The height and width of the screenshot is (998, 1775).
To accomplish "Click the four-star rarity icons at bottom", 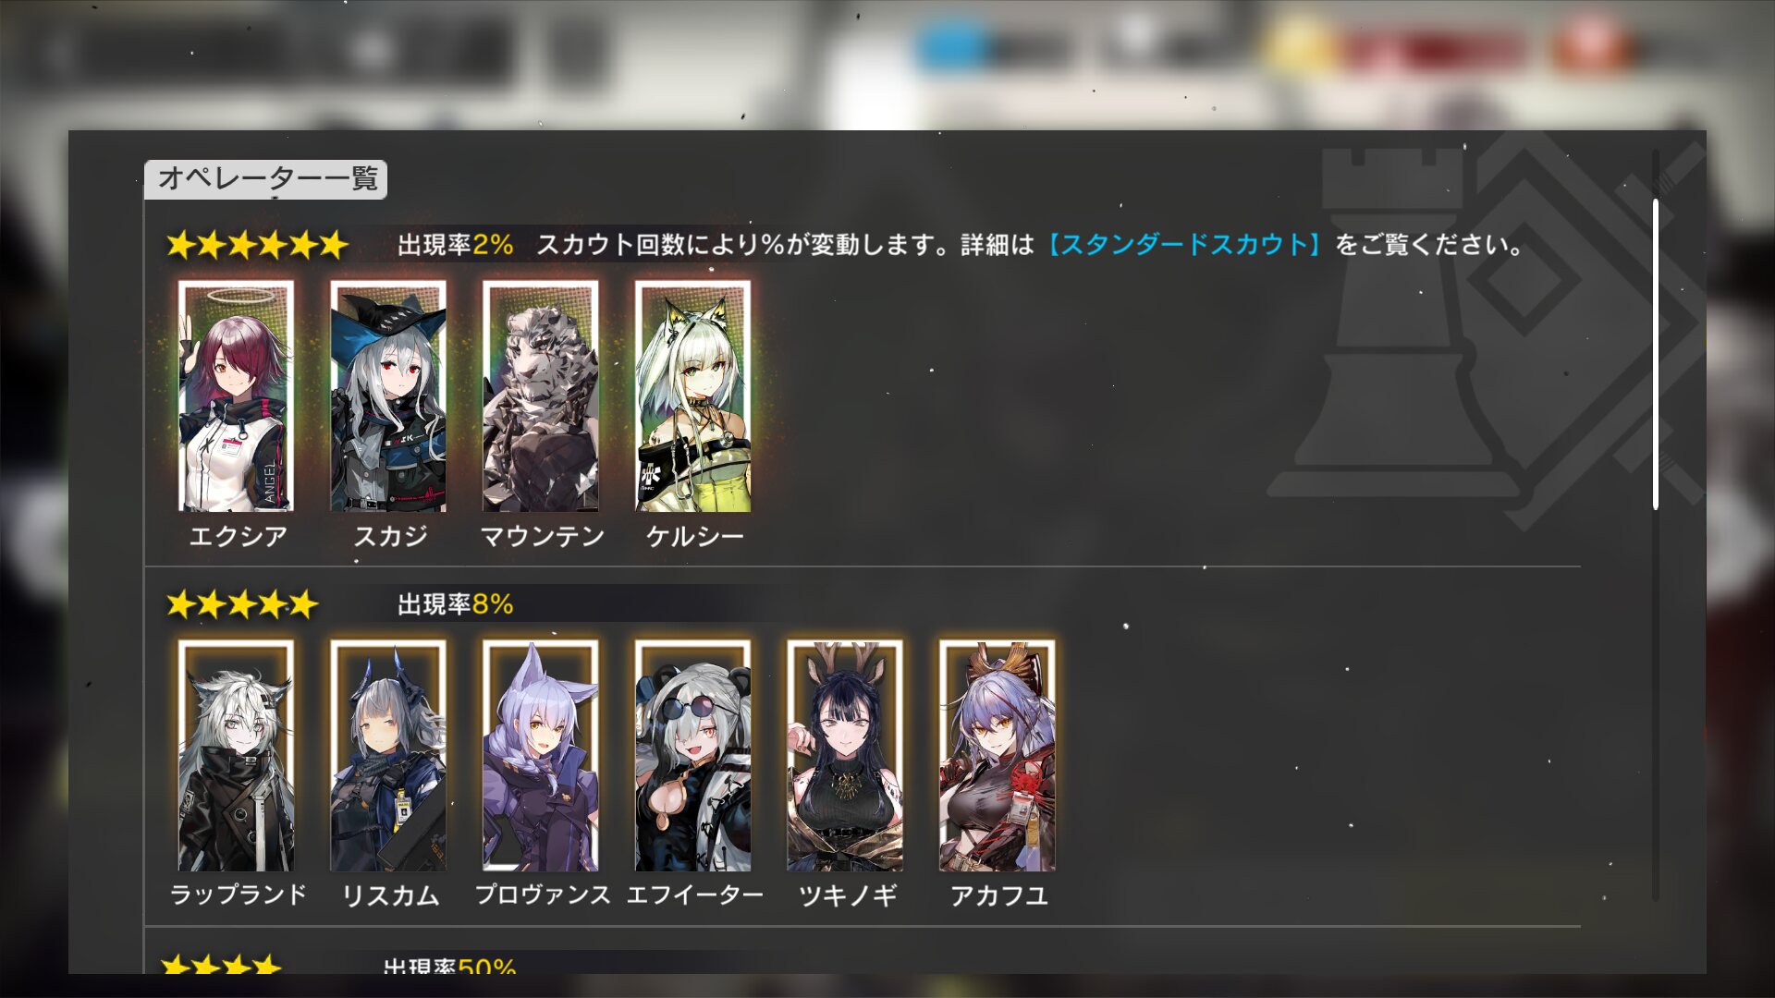I will point(222,964).
